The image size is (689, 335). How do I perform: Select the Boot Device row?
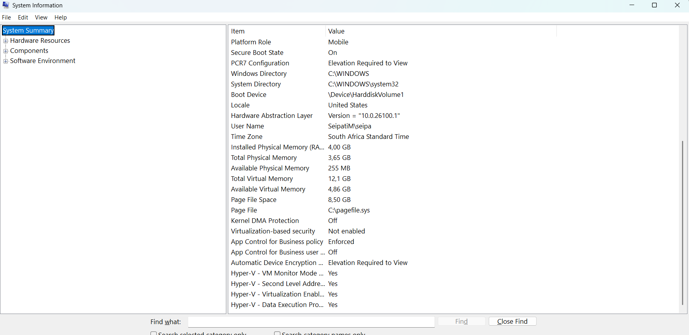pos(393,95)
